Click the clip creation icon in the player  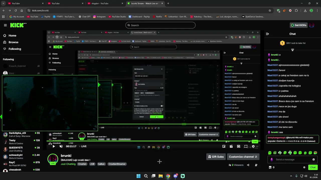(231, 146)
